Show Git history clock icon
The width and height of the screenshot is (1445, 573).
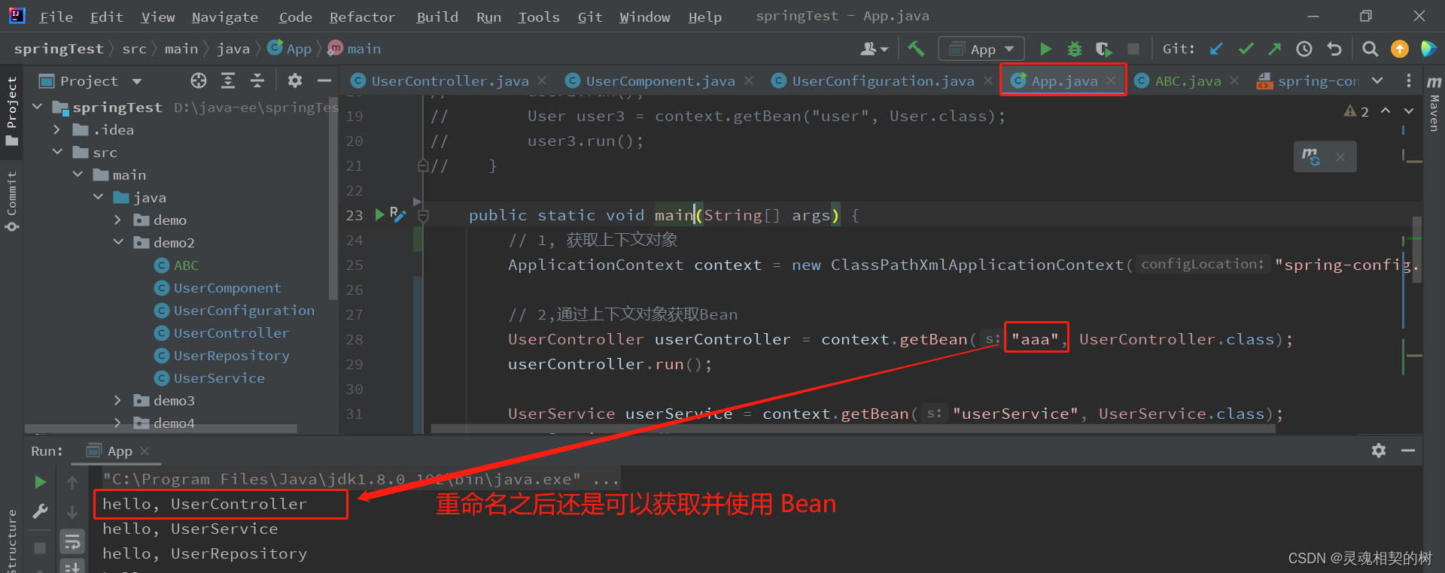click(1304, 49)
